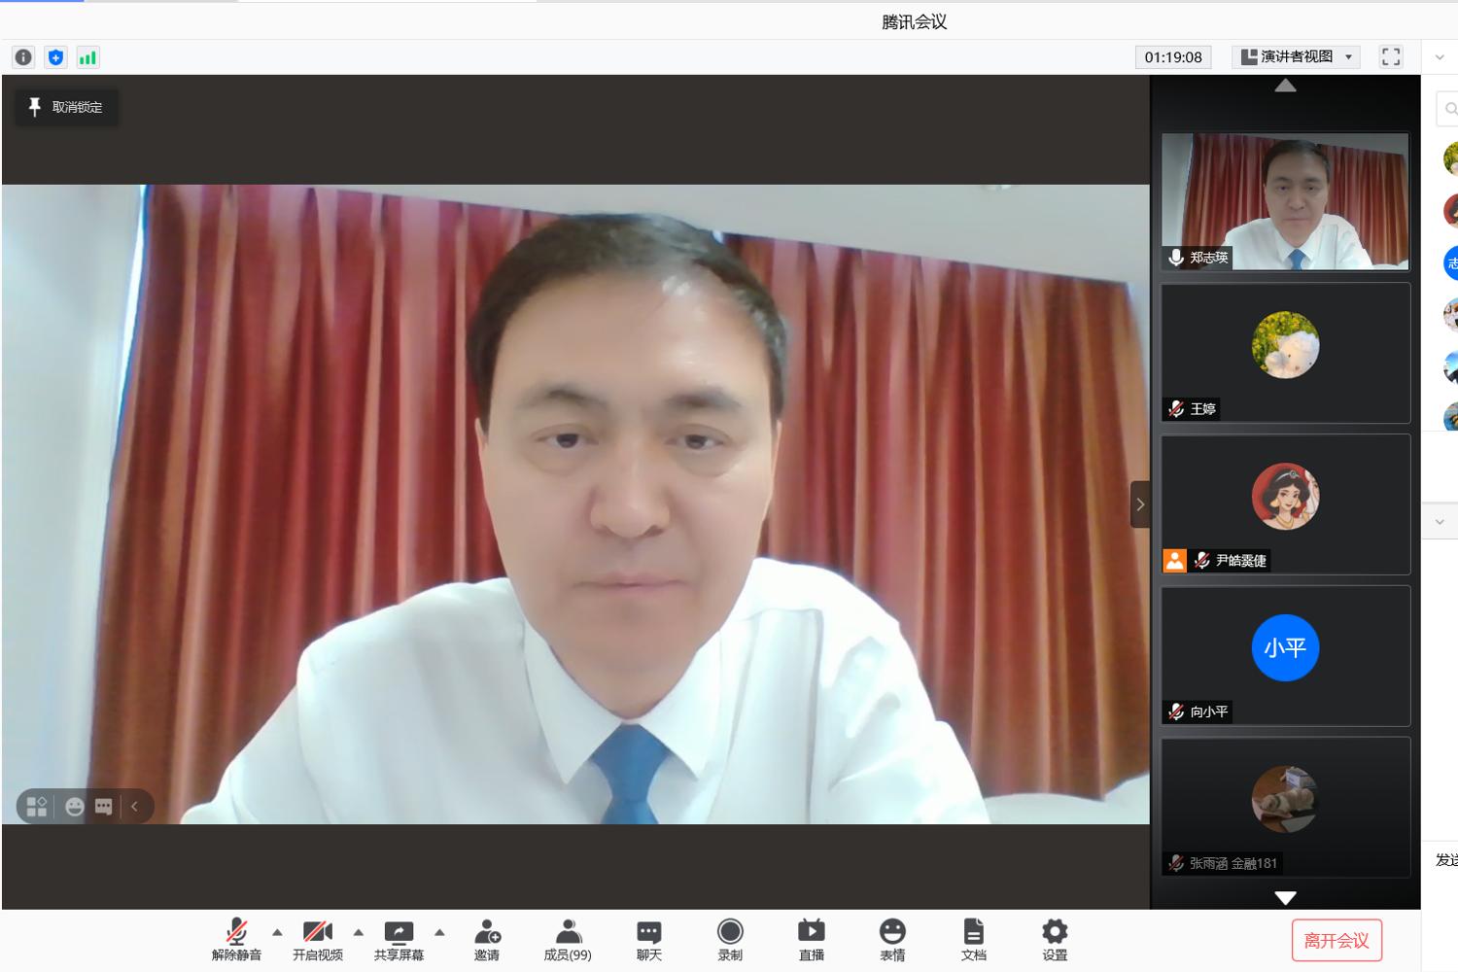Start recording with the 录制 icon
The image size is (1458, 972).
[x=729, y=939]
